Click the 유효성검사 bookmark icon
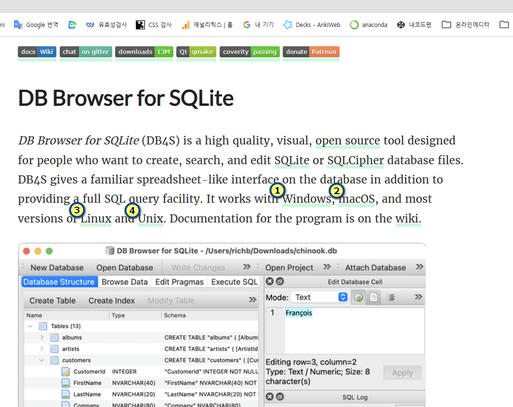Screen dimensions: 513x407 (90, 25)
